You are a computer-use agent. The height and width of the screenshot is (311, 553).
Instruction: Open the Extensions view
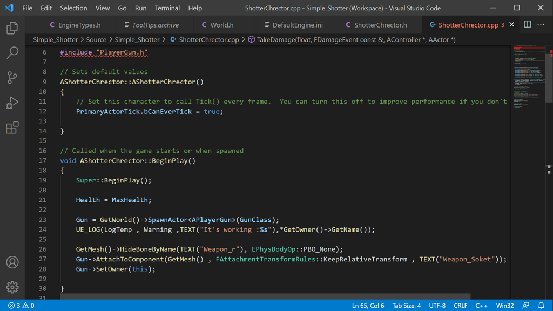tap(13, 127)
